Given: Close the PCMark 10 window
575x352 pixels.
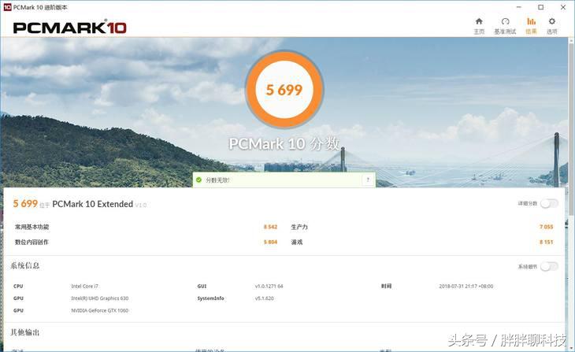Looking at the screenshot, I should [563, 7].
